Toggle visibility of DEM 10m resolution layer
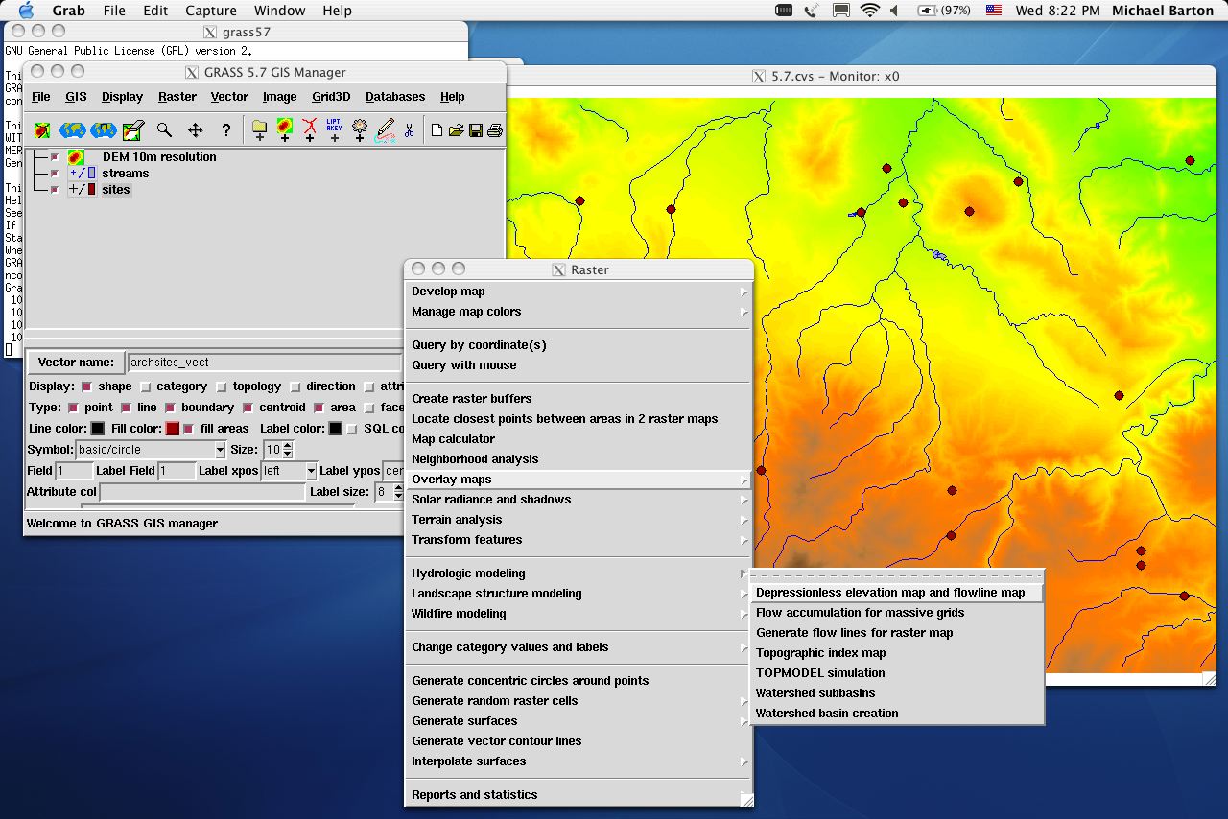The image size is (1228, 819). click(x=55, y=156)
